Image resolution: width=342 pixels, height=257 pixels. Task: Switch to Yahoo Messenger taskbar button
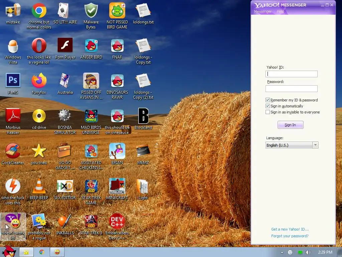point(57,252)
